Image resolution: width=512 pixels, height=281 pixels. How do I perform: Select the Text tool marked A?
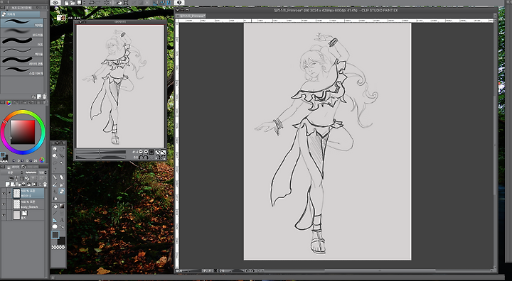click(x=62, y=220)
